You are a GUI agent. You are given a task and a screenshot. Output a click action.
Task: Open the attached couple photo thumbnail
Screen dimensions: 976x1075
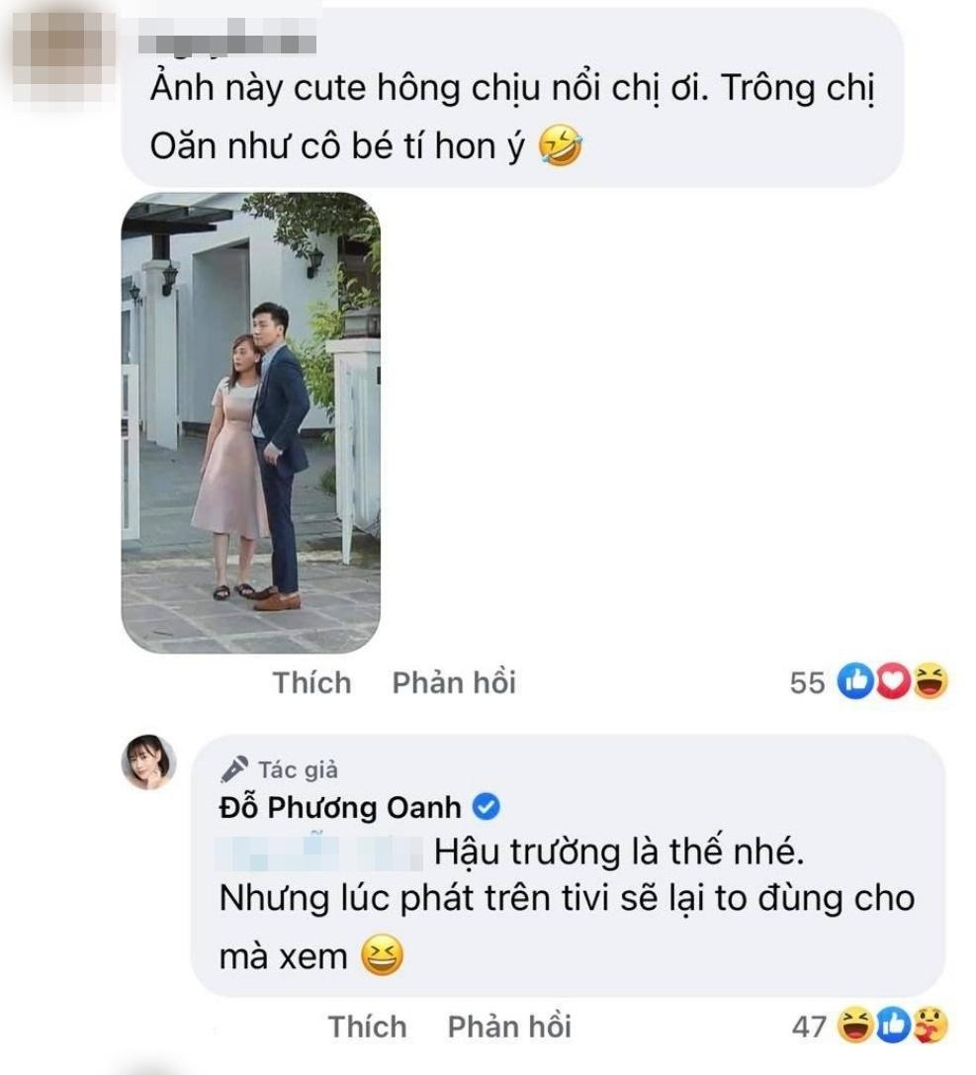coord(251,422)
